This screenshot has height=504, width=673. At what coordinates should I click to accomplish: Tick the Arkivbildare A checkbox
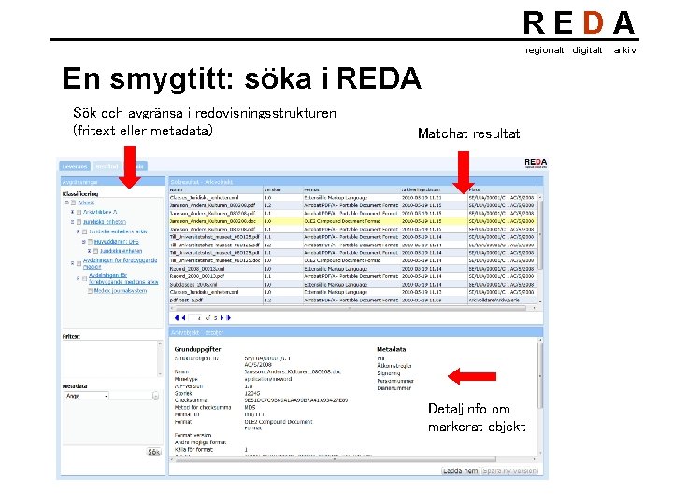(x=79, y=212)
